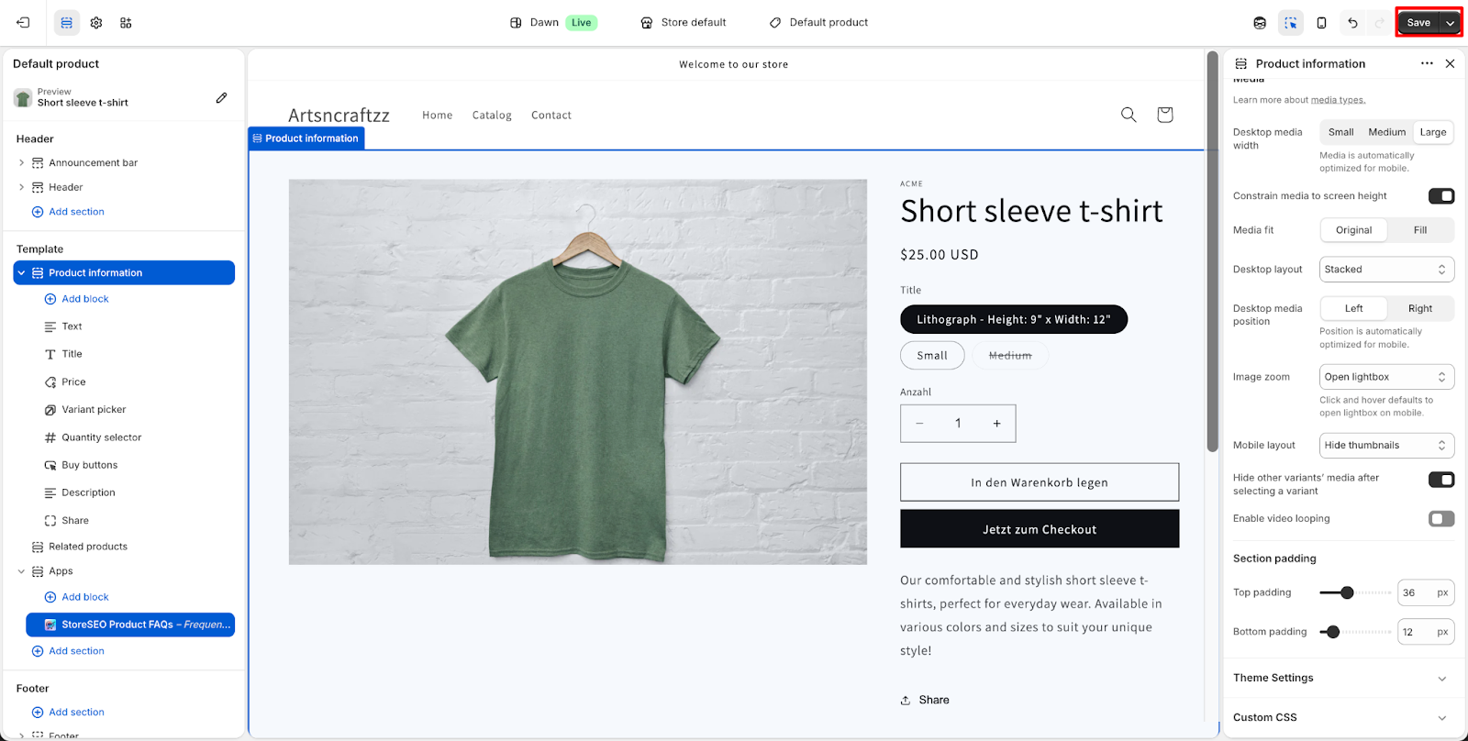Click the Share icon below description
The width and height of the screenshot is (1468, 741).
click(906, 700)
